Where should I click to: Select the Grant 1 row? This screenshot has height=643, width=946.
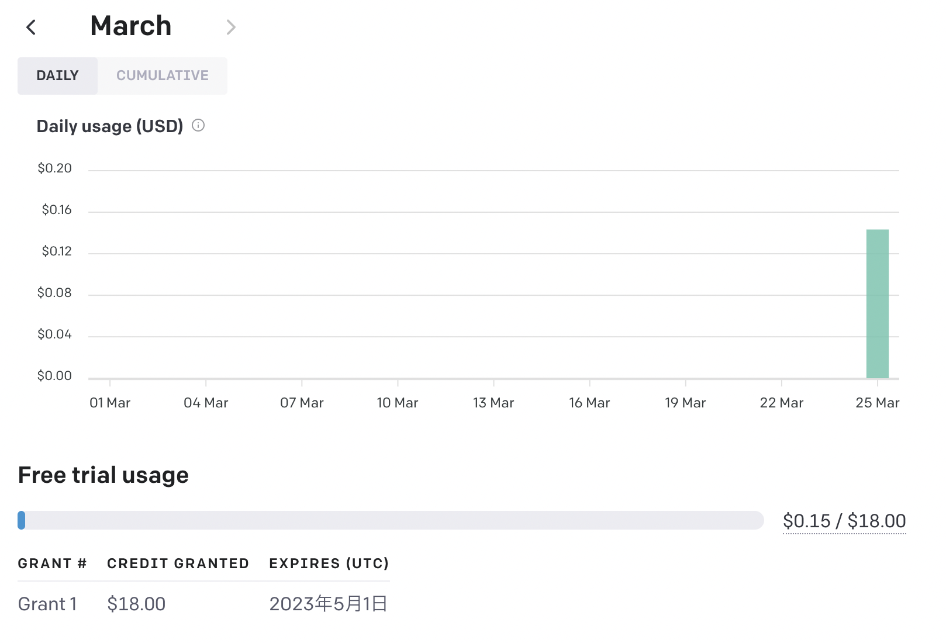coord(47,604)
